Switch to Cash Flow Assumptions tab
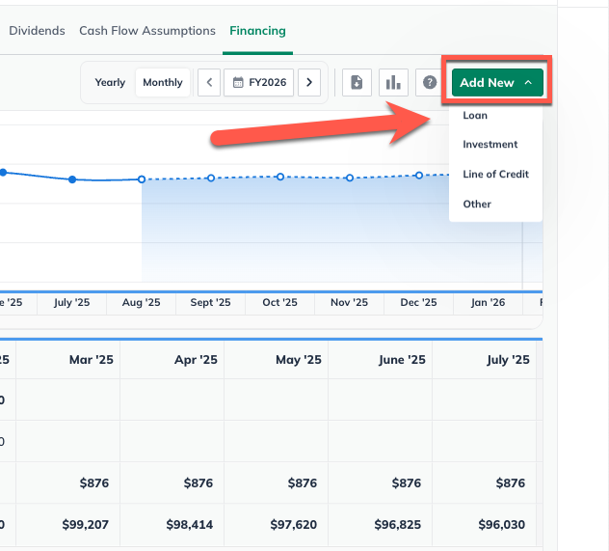Screen dimensions: 609x551 tap(147, 31)
